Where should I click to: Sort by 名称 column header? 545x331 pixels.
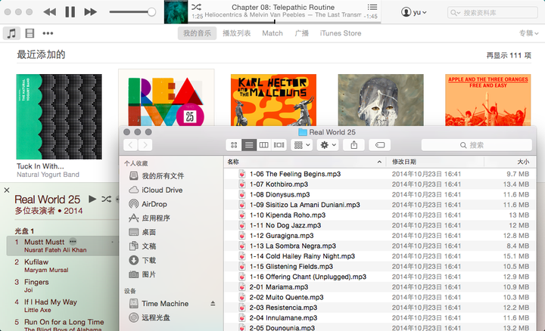click(305, 162)
